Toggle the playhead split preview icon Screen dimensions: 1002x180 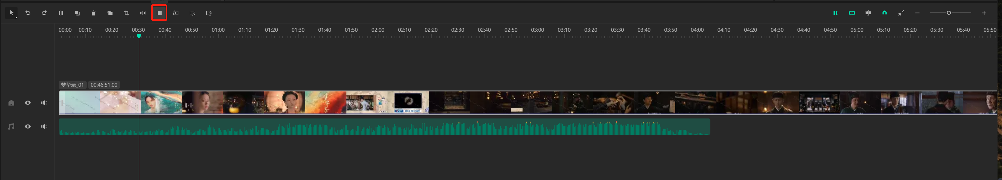(868, 13)
